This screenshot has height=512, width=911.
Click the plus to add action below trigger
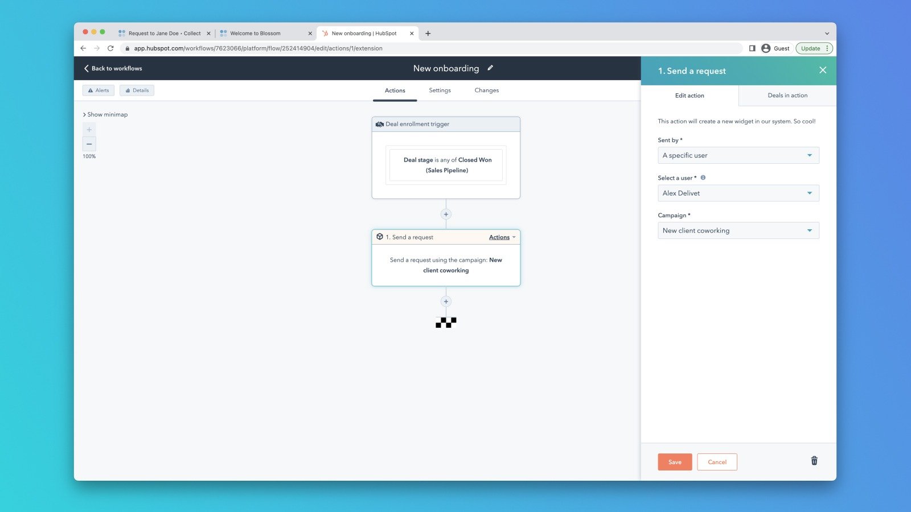pos(446,214)
